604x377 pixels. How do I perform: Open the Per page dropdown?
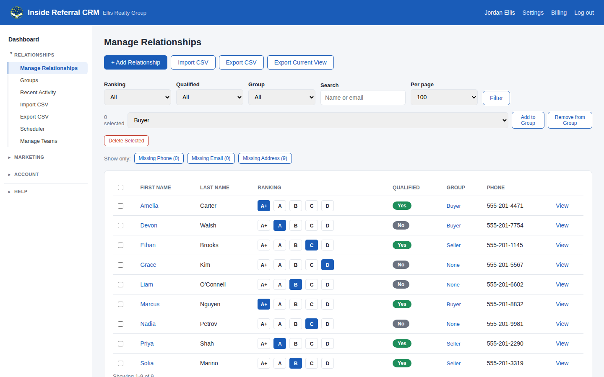444,97
